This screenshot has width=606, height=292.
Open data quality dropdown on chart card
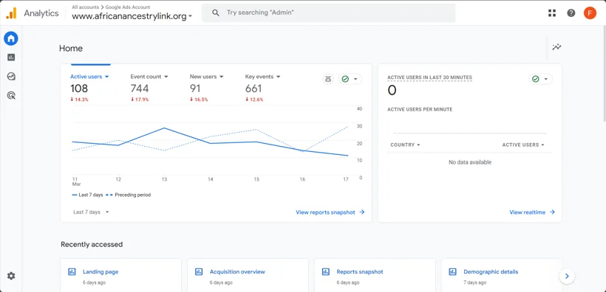point(350,79)
